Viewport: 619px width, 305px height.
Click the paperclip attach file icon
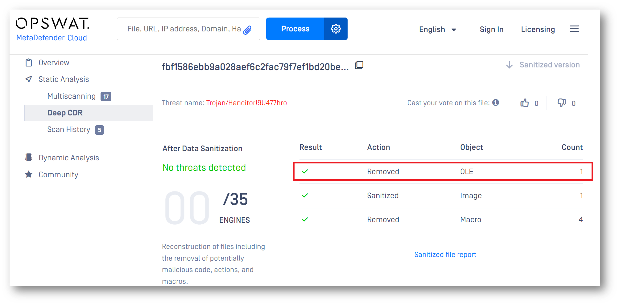[x=247, y=30]
